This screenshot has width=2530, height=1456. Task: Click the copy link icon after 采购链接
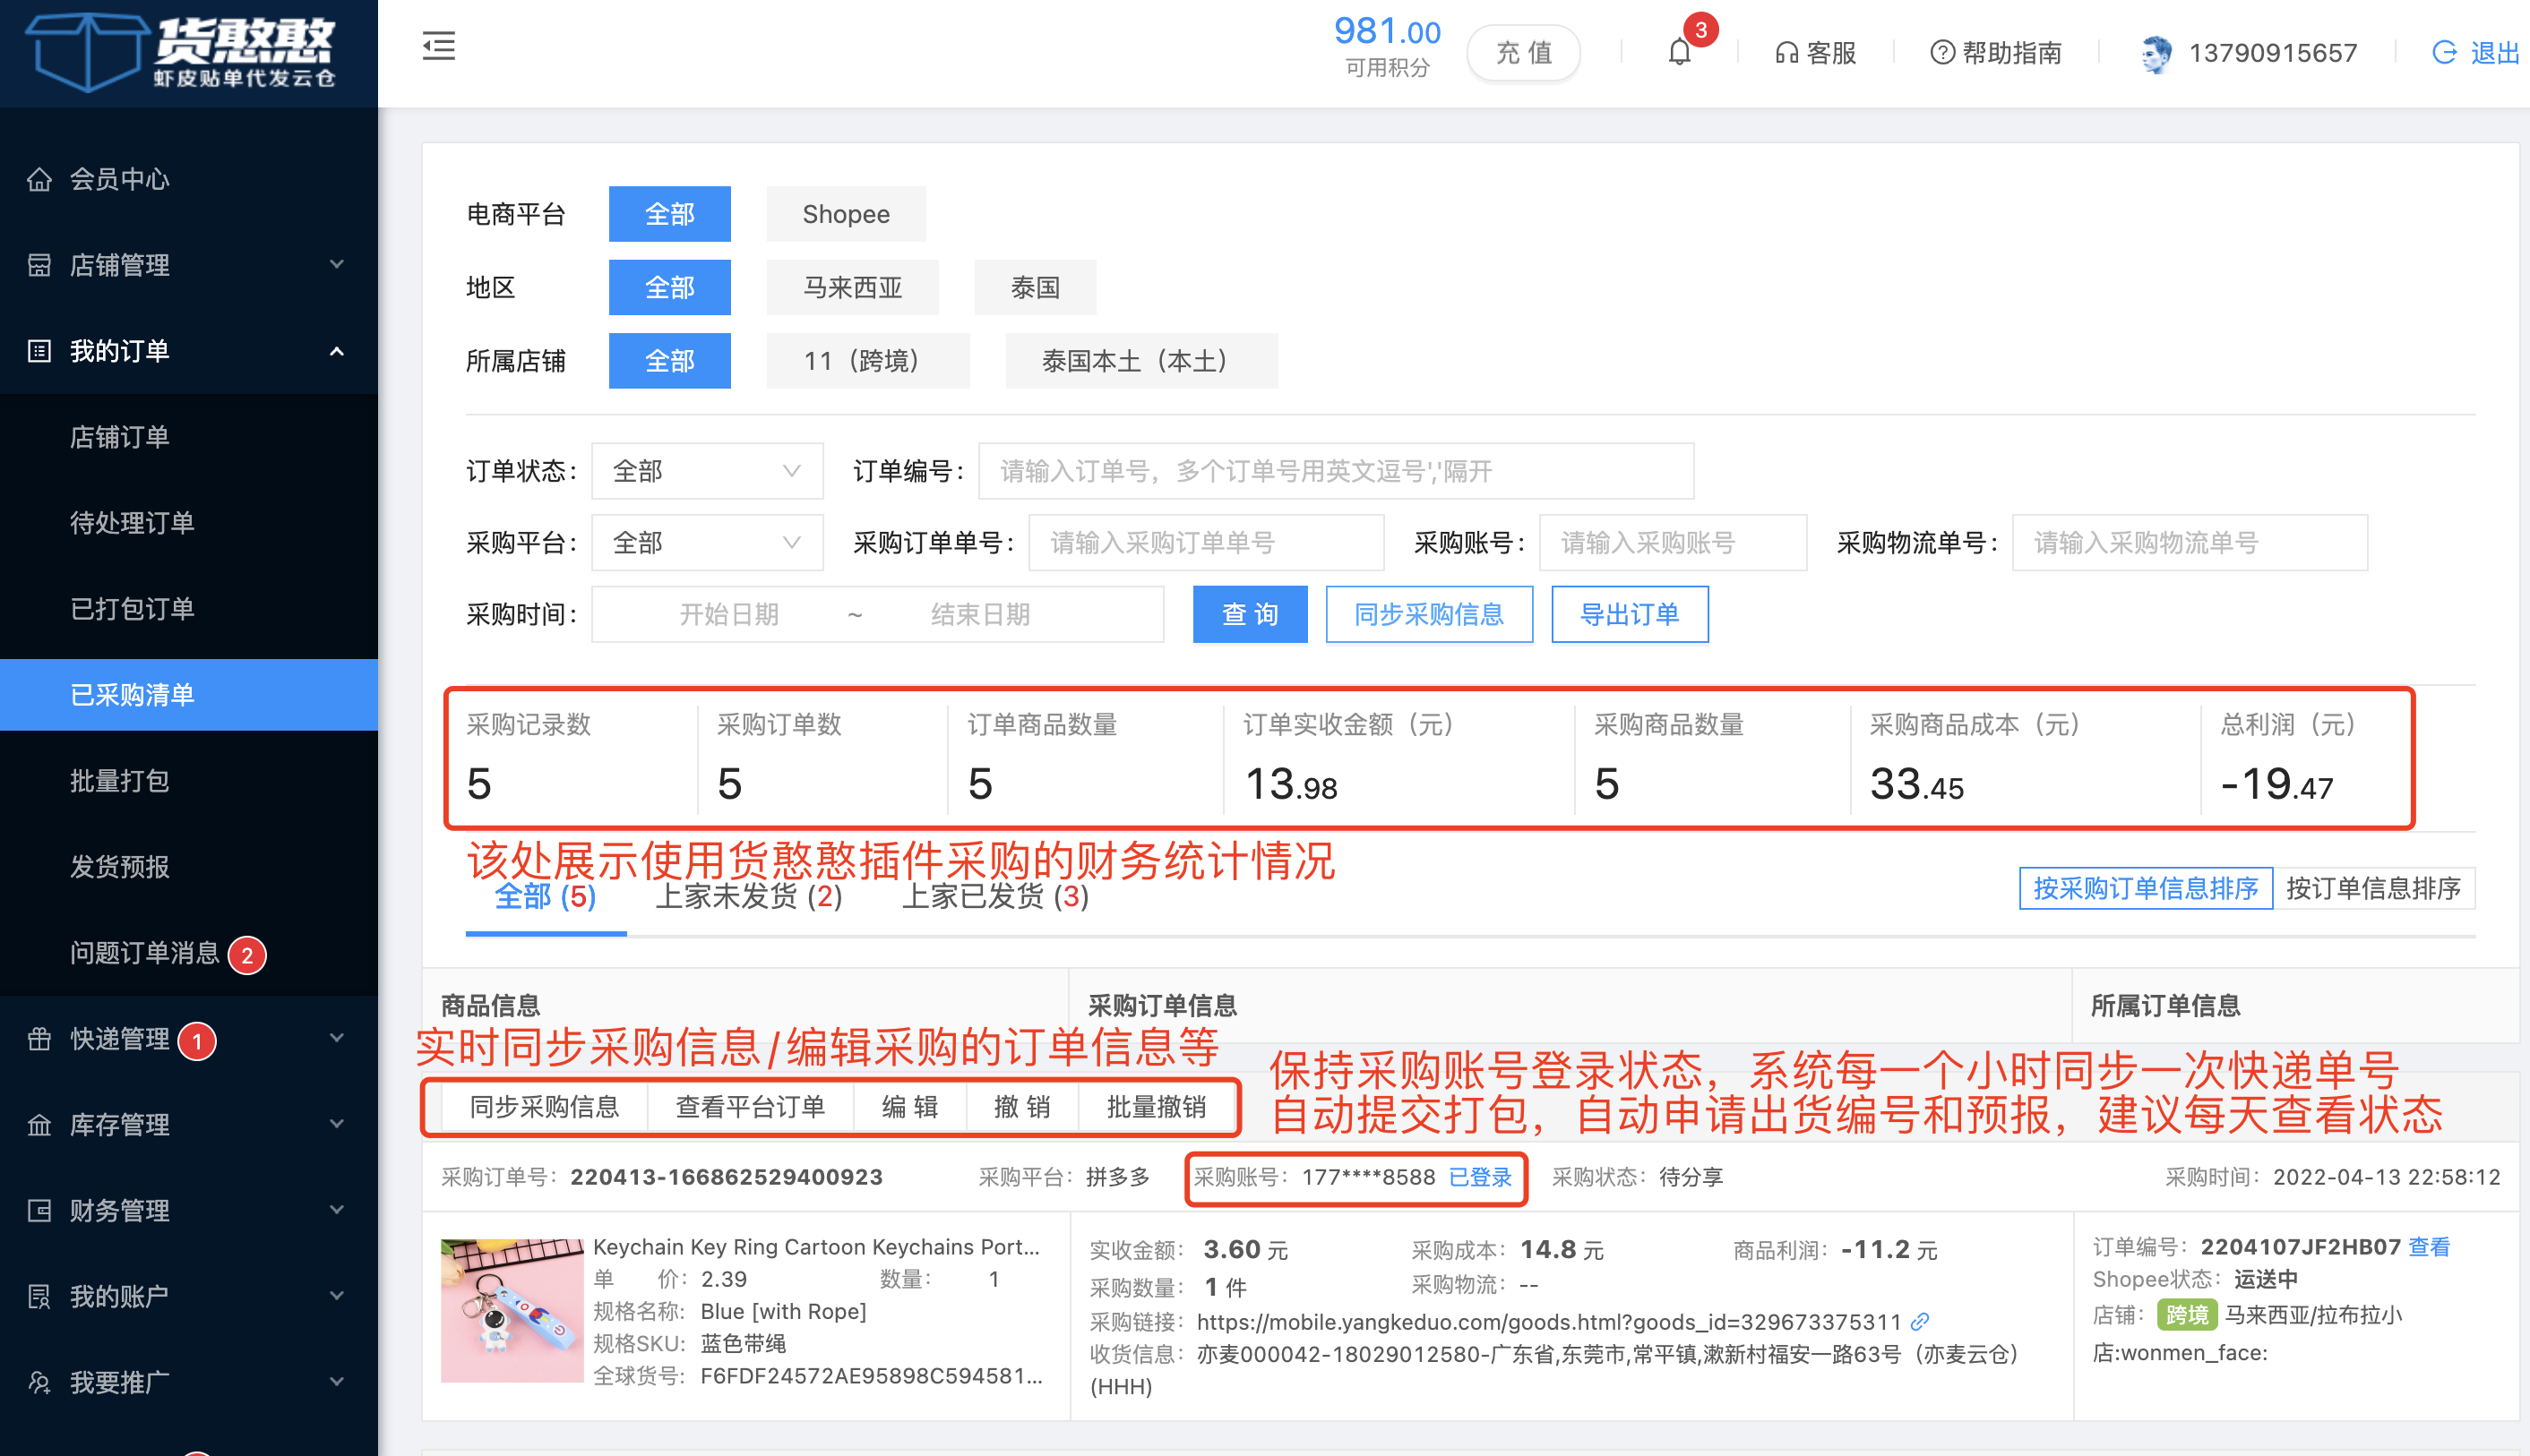coord(1919,1322)
